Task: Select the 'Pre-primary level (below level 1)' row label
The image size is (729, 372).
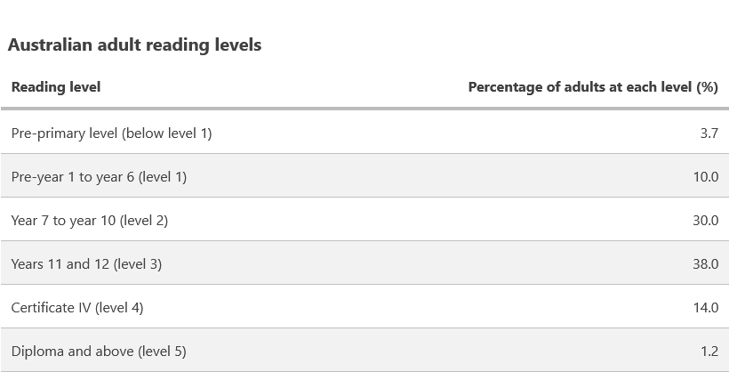Action: 111,133
